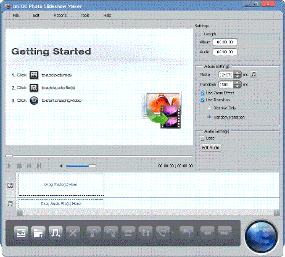
Task: Toggle the Use Zoom Effect checkbox
Action: coord(202,93)
